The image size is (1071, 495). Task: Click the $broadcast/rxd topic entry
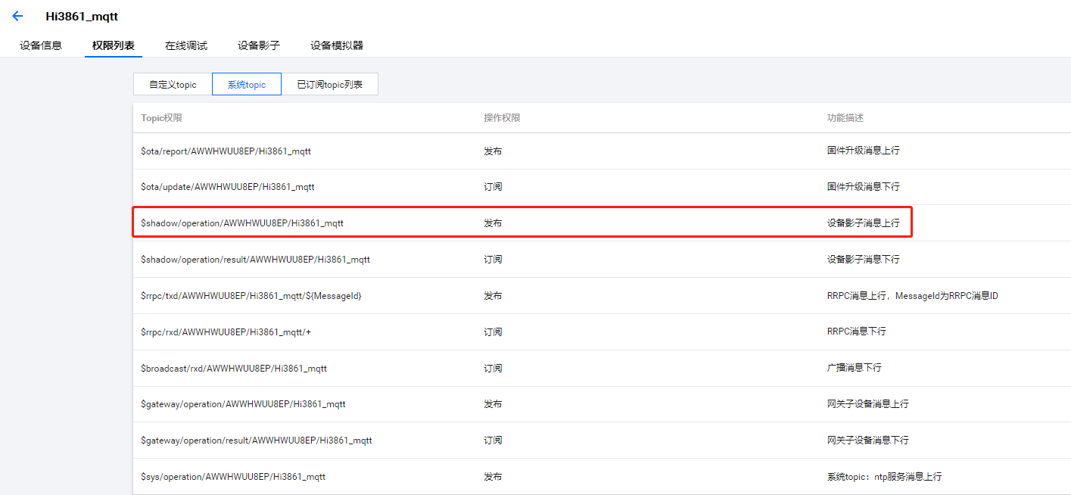[x=234, y=369]
